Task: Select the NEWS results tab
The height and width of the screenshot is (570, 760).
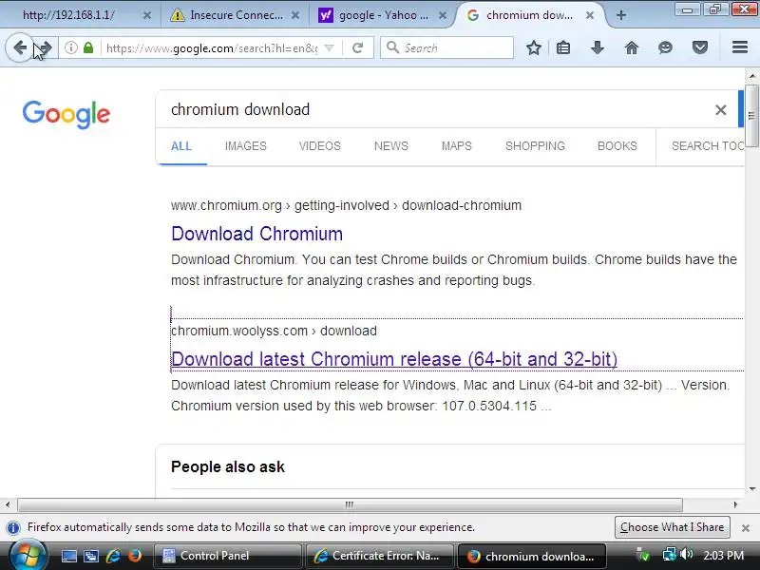Action: coord(391,146)
